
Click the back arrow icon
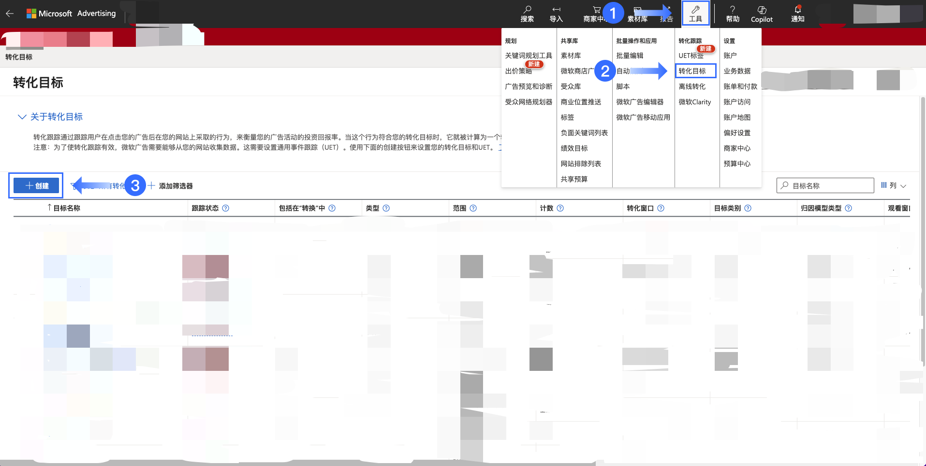10,14
